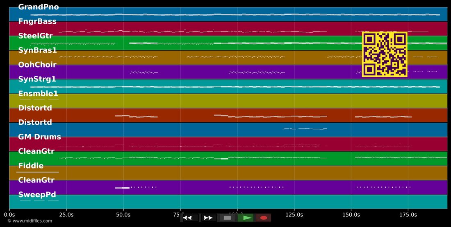Click the CleanGtr label directly beneath GM Drums
Image resolution: width=451 pixels, height=227 pixels.
(x=36, y=151)
